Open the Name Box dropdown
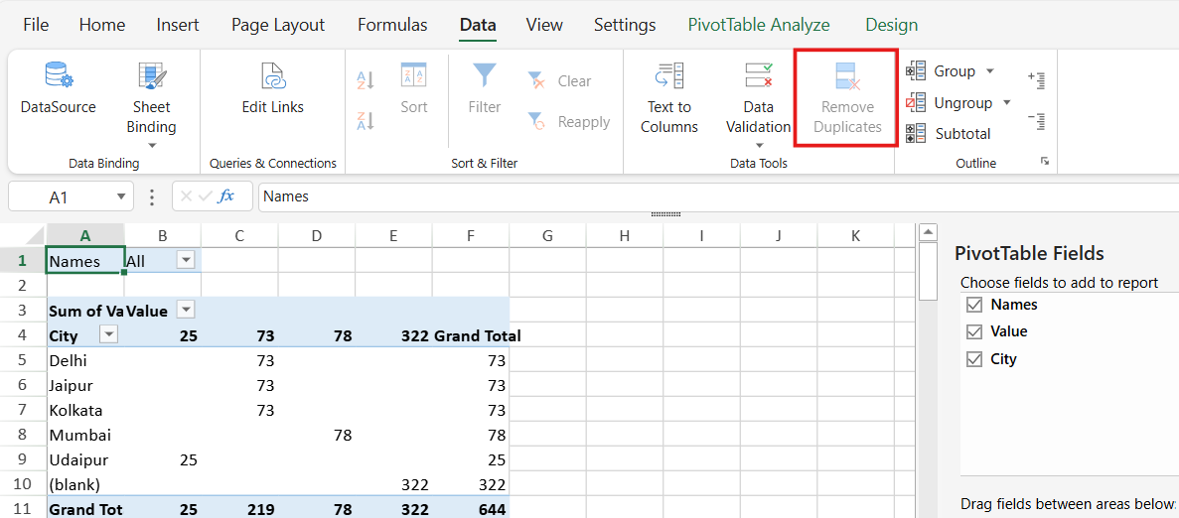1179x518 pixels. tap(120, 197)
